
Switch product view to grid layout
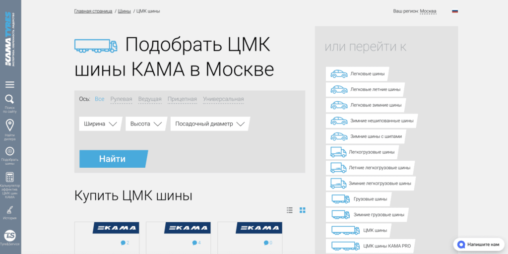pyautogui.click(x=303, y=210)
